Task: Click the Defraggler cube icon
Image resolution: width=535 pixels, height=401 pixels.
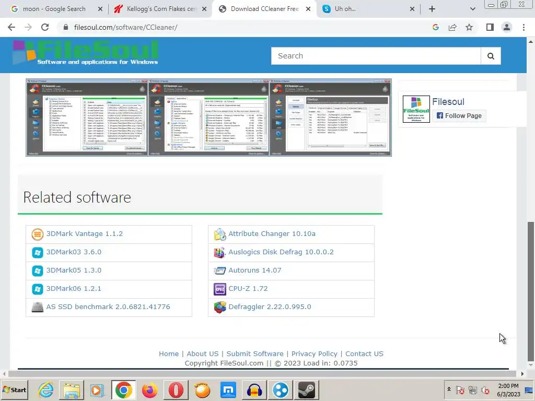Action: pyautogui.click(x=220, y=307)
